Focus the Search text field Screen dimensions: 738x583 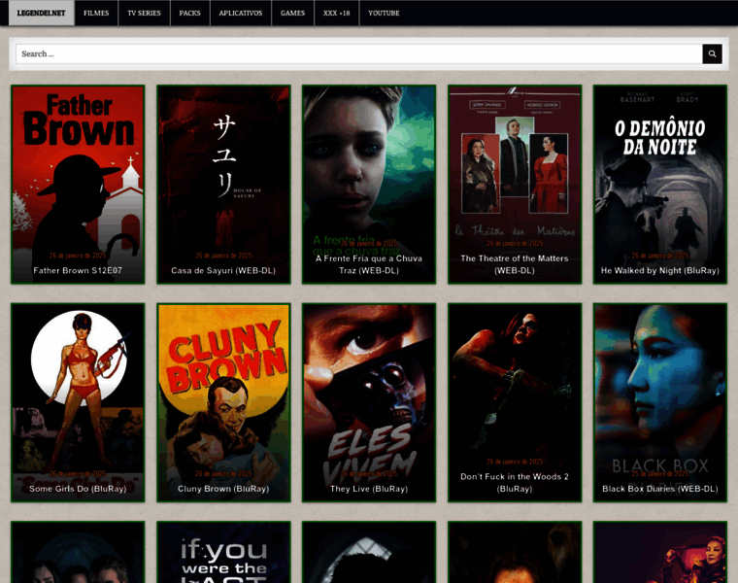pos(359,54)
